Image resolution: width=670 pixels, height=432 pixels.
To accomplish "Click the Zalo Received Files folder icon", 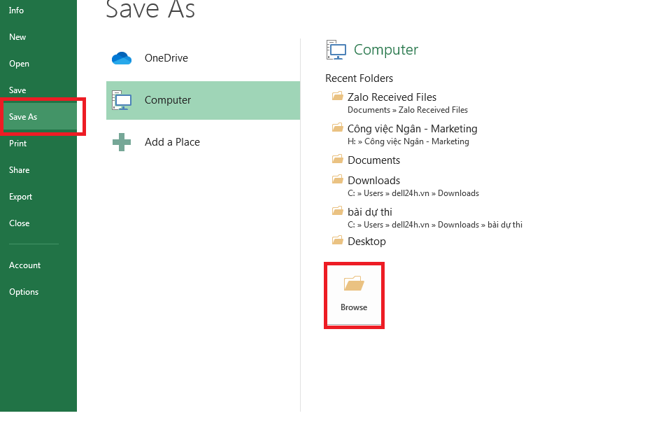I will (x=338, y=96).
